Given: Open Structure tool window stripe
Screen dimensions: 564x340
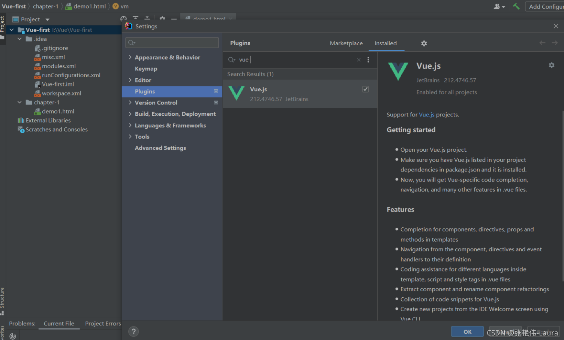Looking at the screenshot, I should point(2,301).
